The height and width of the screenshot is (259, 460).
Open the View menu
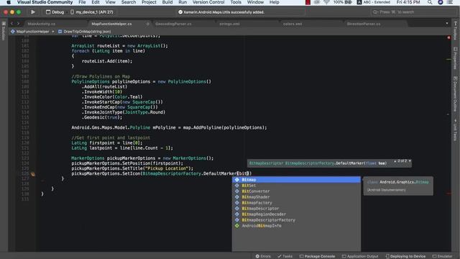[x=110, y=2]
